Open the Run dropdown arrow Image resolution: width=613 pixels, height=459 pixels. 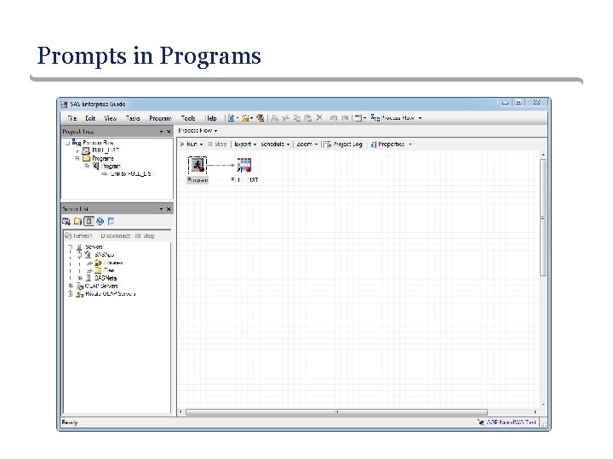pyautogui.click(x=201, y=144)
